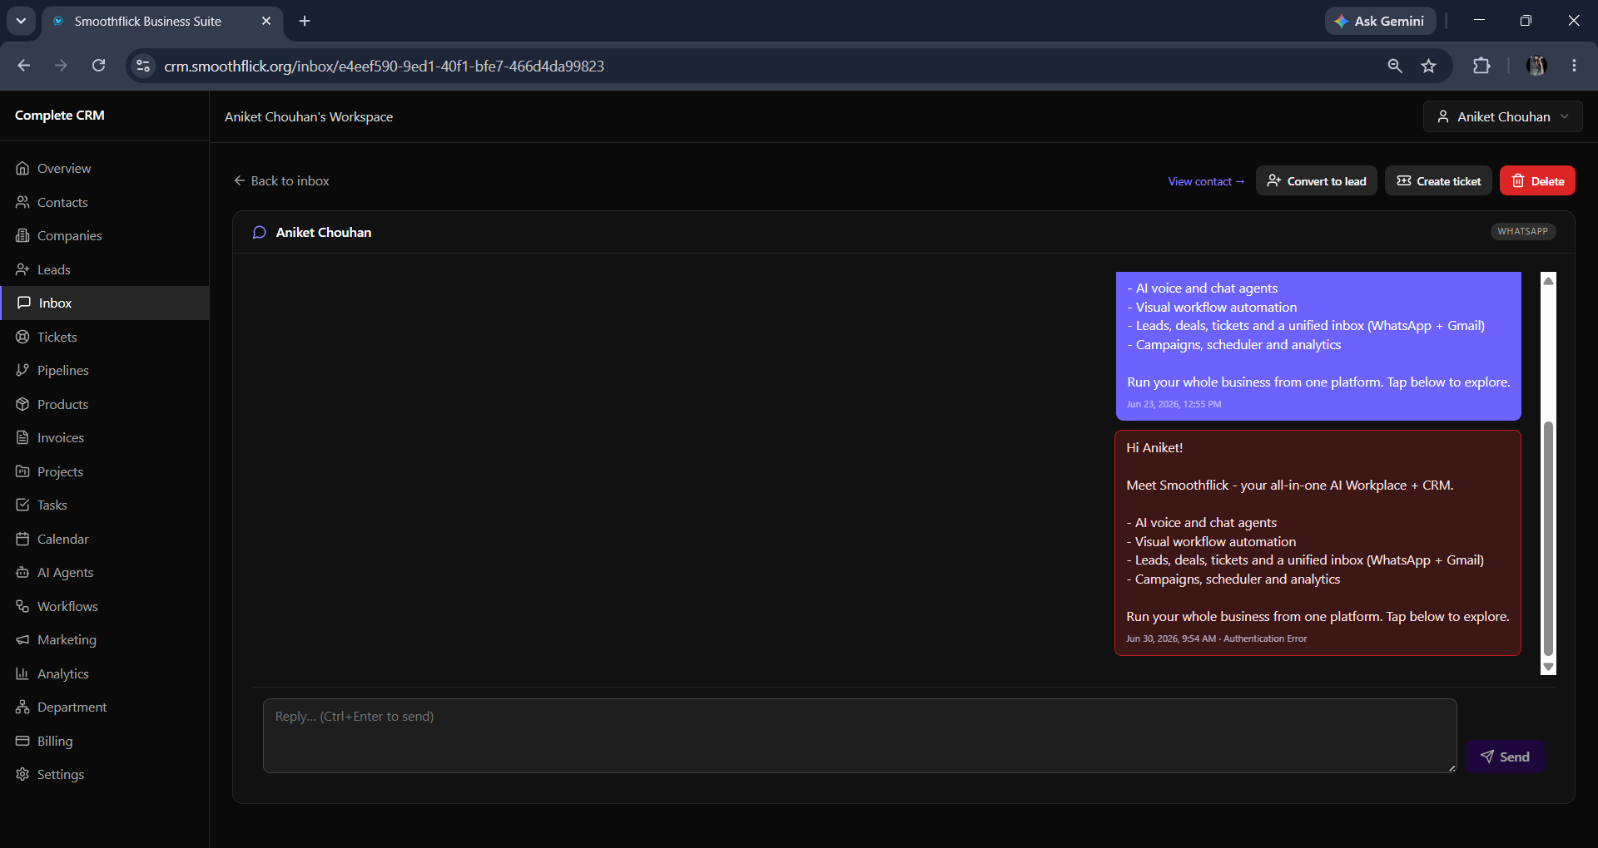Click the Ask Gemini button

pyautogui.click(x=1380, y=21)
